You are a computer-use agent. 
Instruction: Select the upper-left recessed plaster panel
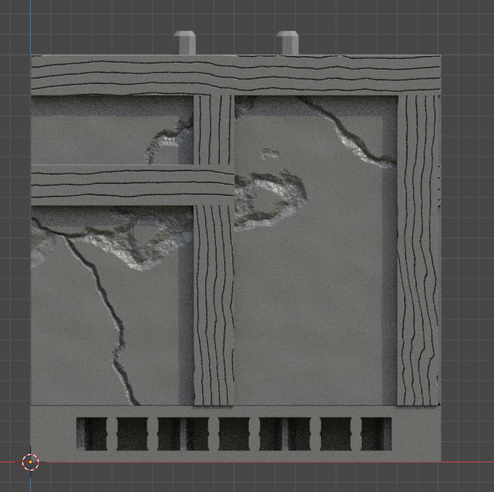(112, 130)
